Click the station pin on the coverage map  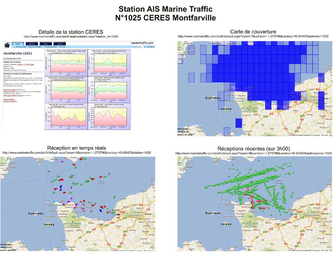(251, 87)
